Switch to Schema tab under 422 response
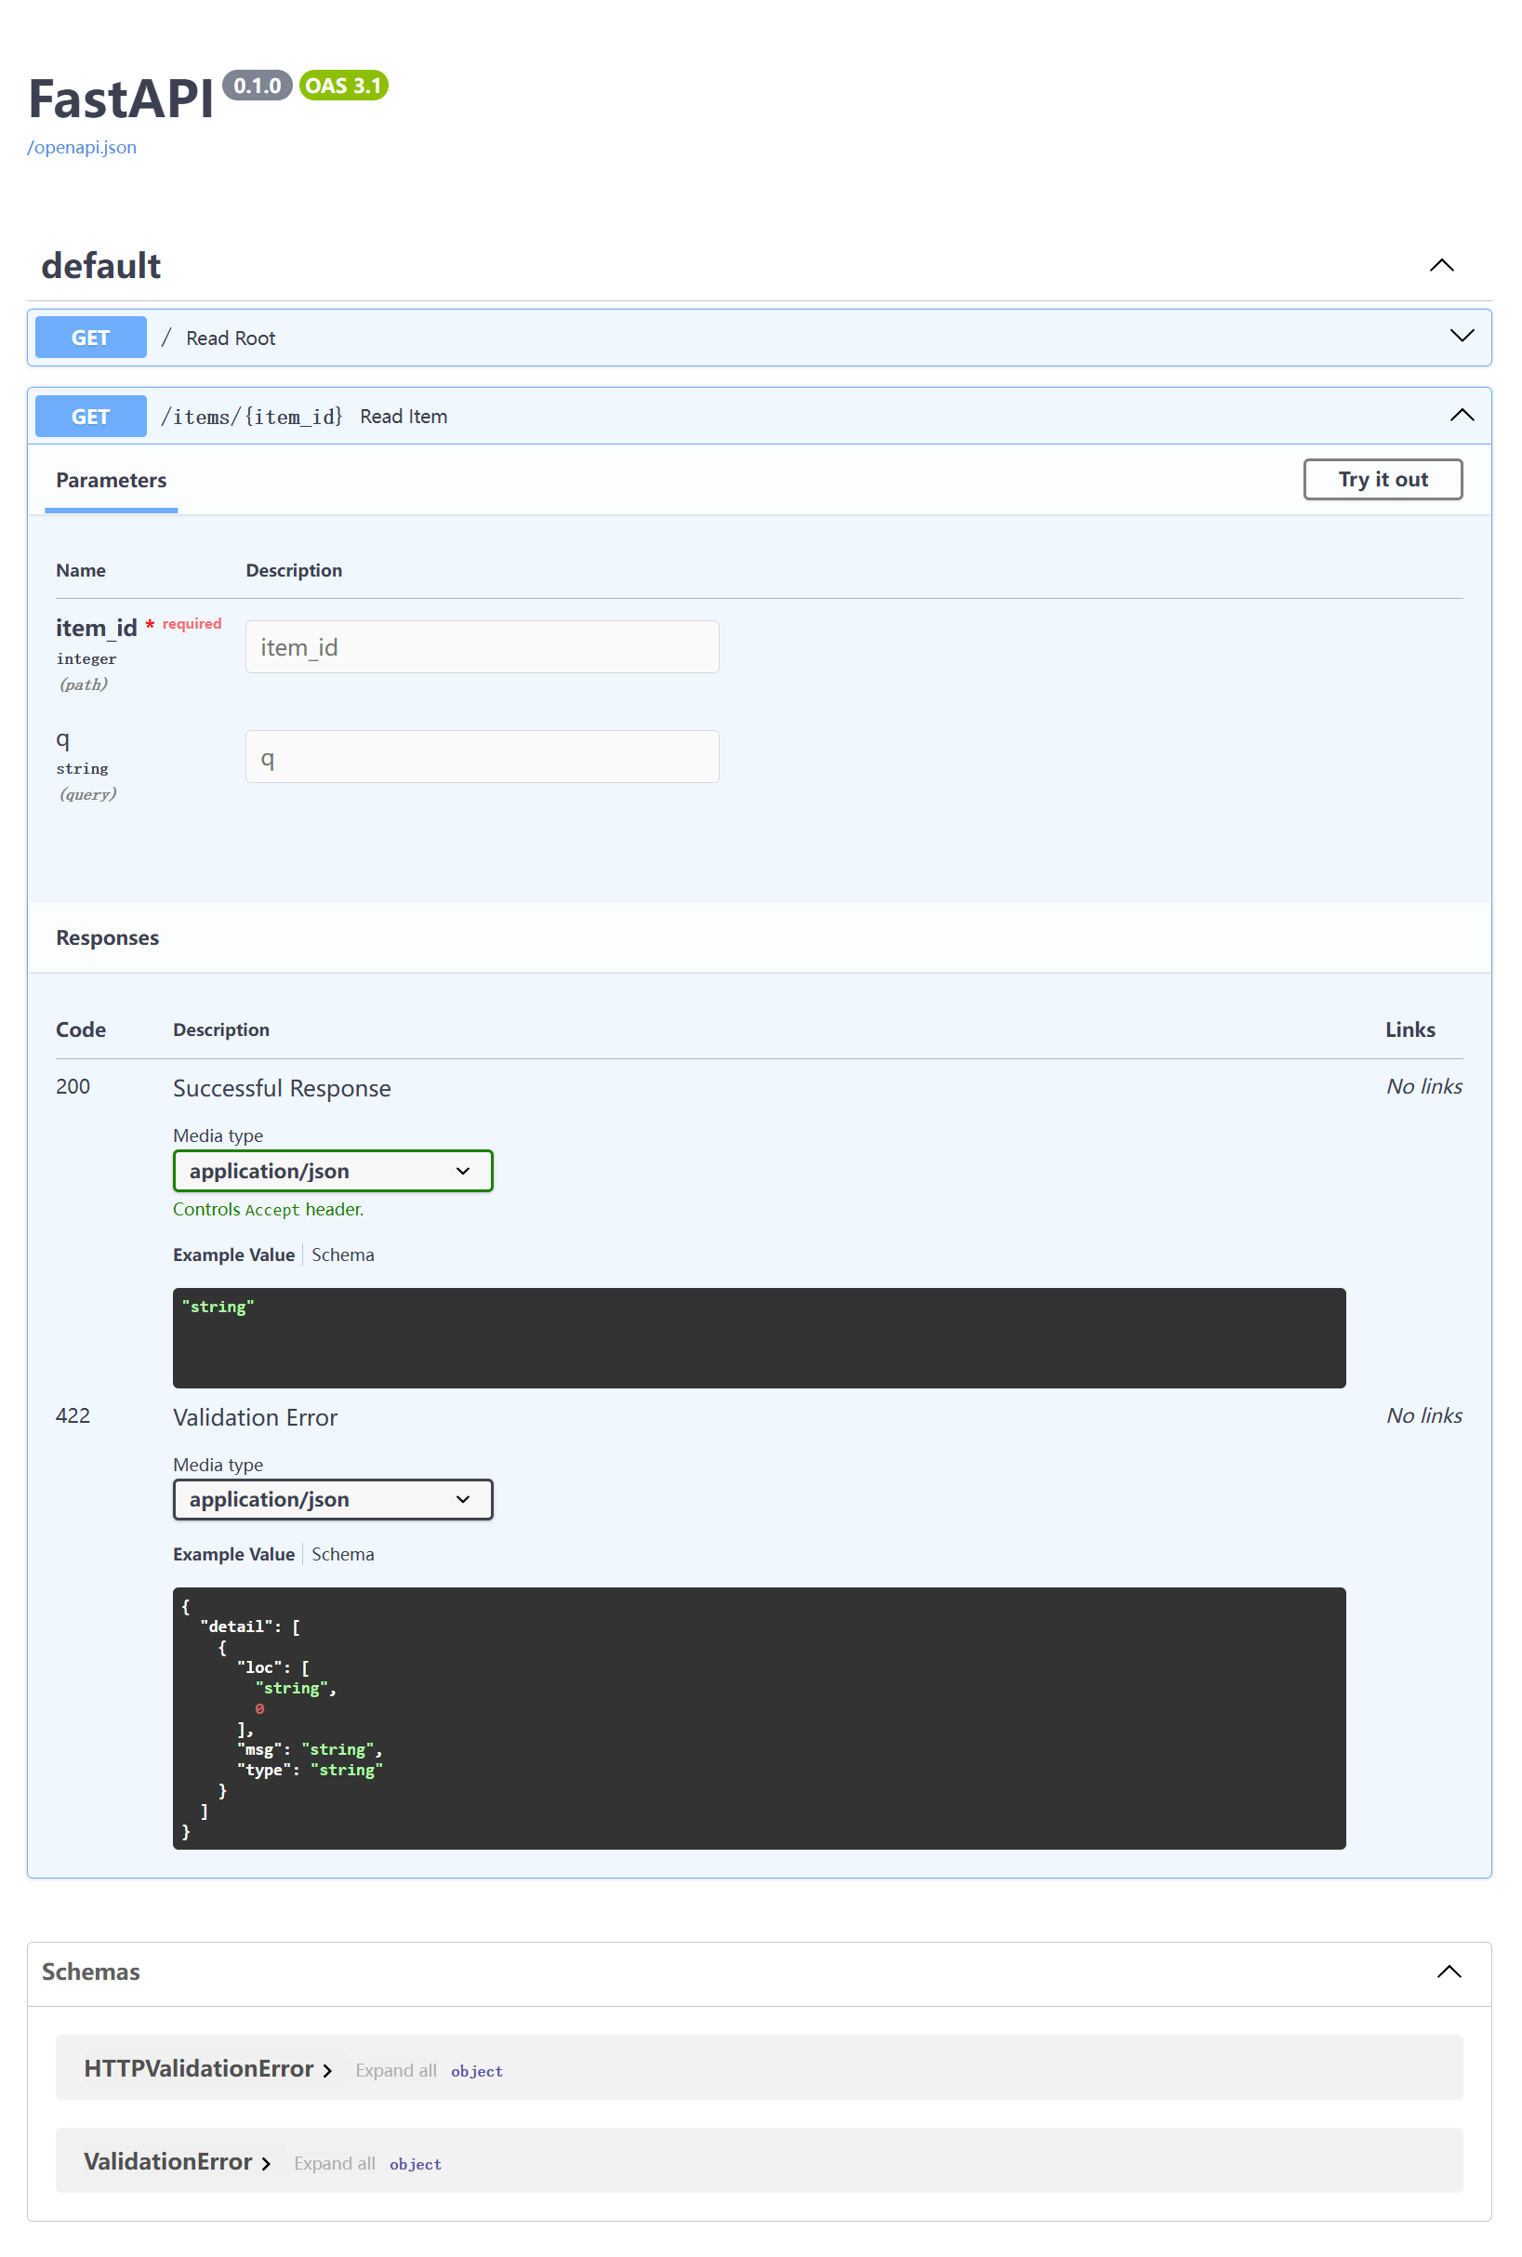 click(343, 1554)
